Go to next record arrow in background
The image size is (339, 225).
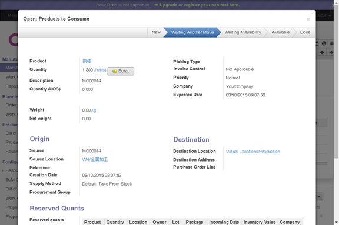point(331,52)
